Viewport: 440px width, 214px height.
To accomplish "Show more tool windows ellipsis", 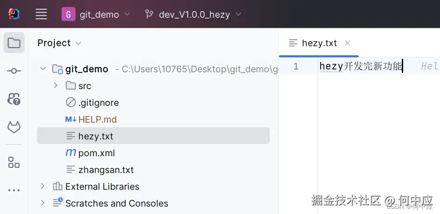I will 14,190.
